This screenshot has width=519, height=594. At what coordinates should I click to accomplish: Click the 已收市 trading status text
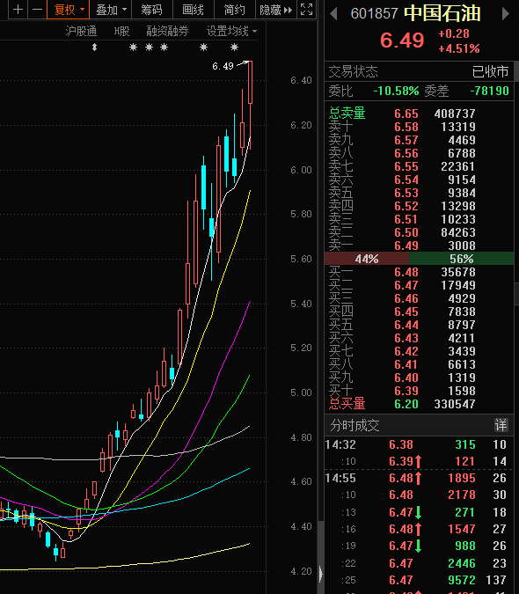(490, 71)
